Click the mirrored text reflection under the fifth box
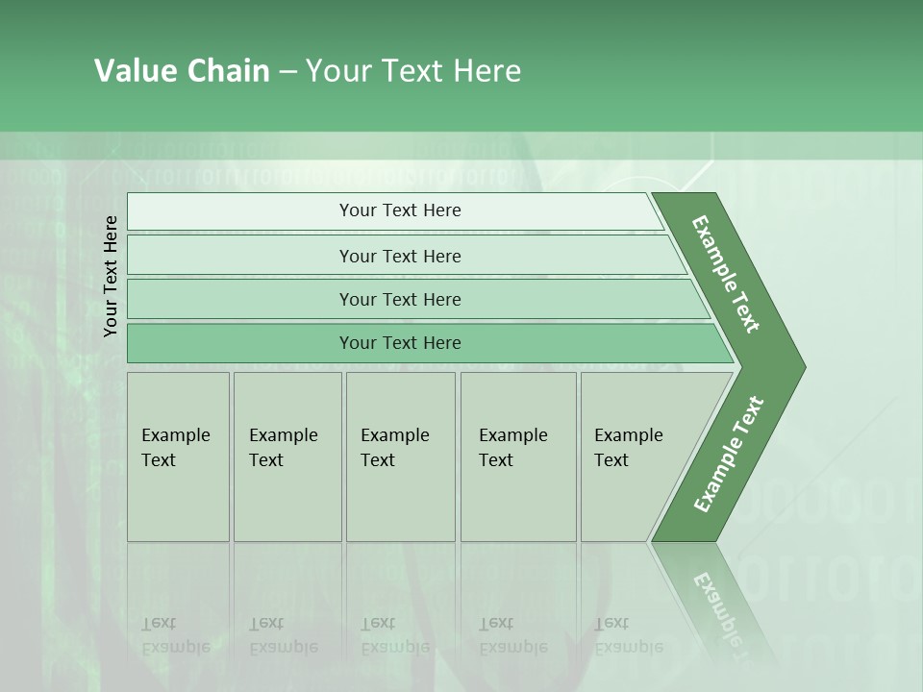923x692 pixels. click(628, 635)
